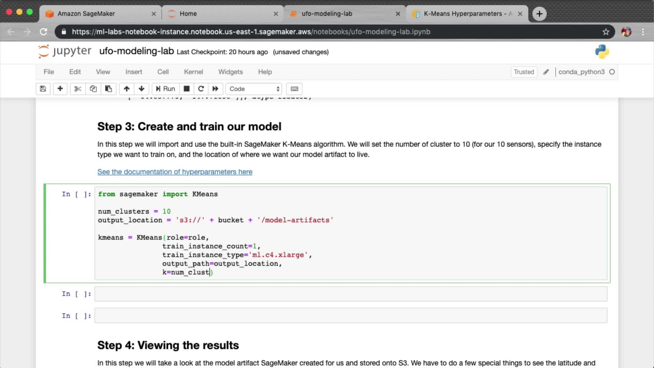Open the cell type Code dropdown
654x368 pixels.
click(254, 89)
